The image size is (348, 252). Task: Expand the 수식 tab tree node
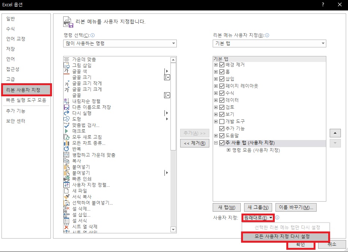(x=216, y=93)
